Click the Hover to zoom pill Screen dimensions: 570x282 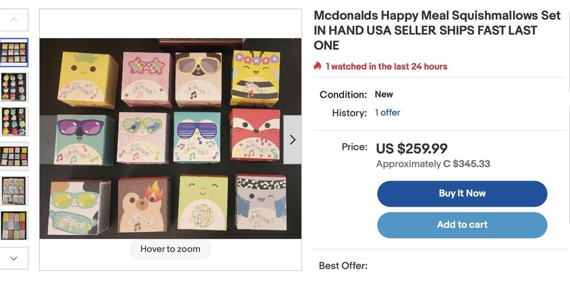tap(170, 249)
